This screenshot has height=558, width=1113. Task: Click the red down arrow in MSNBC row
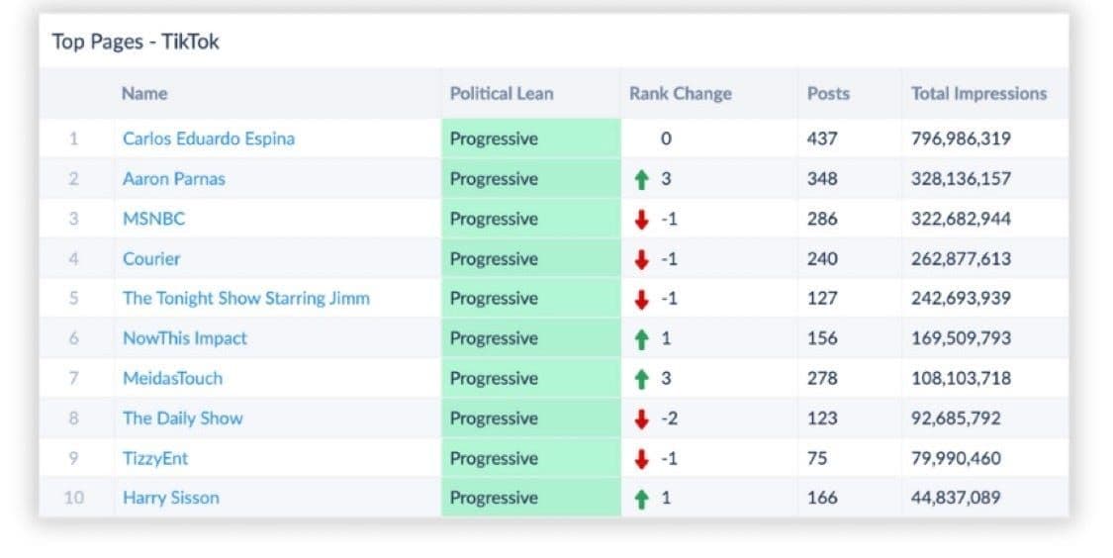click(641, 220)
